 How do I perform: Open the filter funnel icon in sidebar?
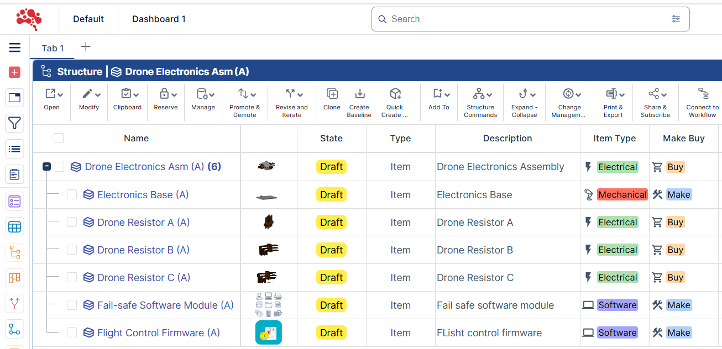(x=15, y=123)
